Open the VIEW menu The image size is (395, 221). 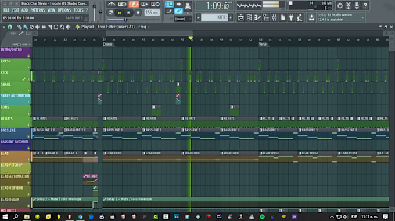tap(51, 10)
